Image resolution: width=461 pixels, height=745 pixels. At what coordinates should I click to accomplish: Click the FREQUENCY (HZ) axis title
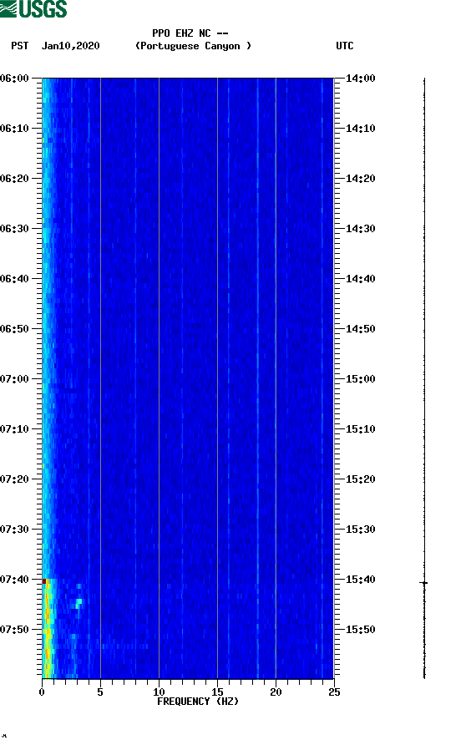[x=198, y=702]
